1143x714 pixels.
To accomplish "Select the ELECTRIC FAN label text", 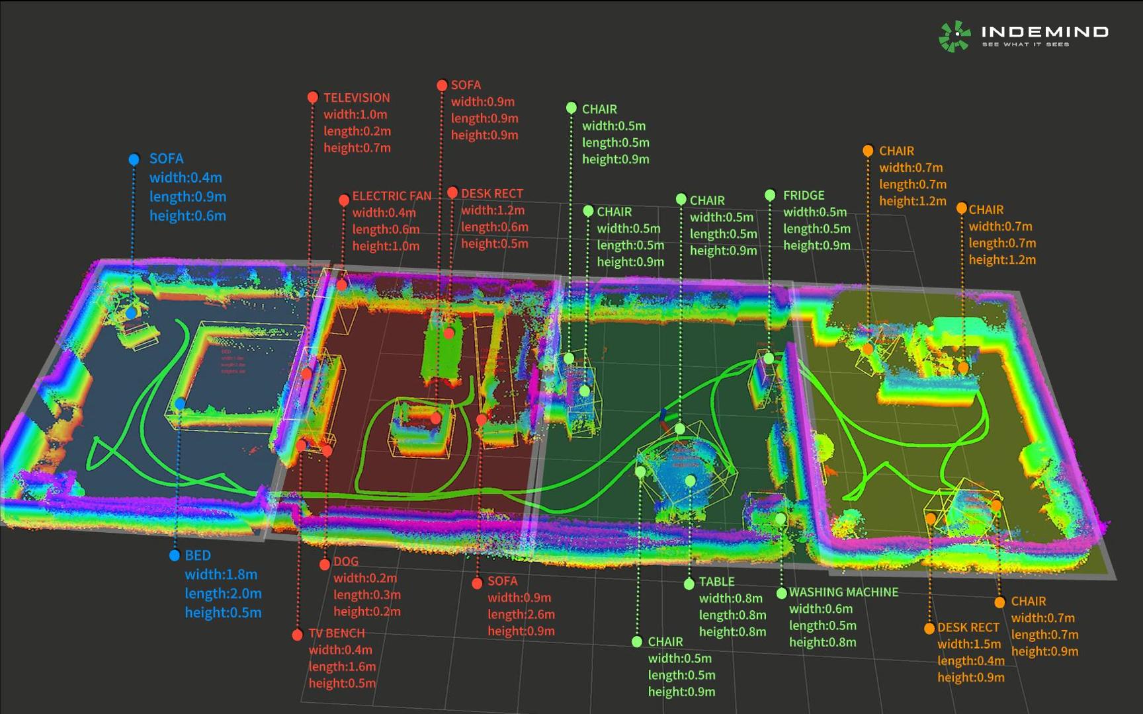I will tap(392, 196).
